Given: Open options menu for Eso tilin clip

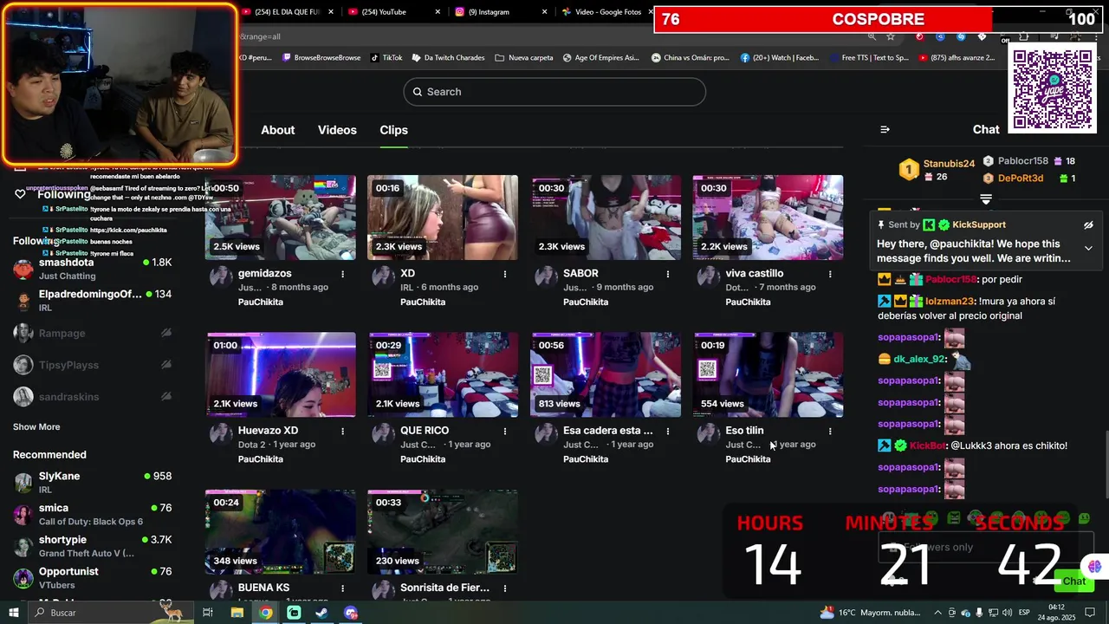Looking at the screenshot, I should pyautogui.click(x=830, y=431).
